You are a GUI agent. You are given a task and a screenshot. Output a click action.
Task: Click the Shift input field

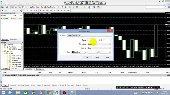pos(107,40)
